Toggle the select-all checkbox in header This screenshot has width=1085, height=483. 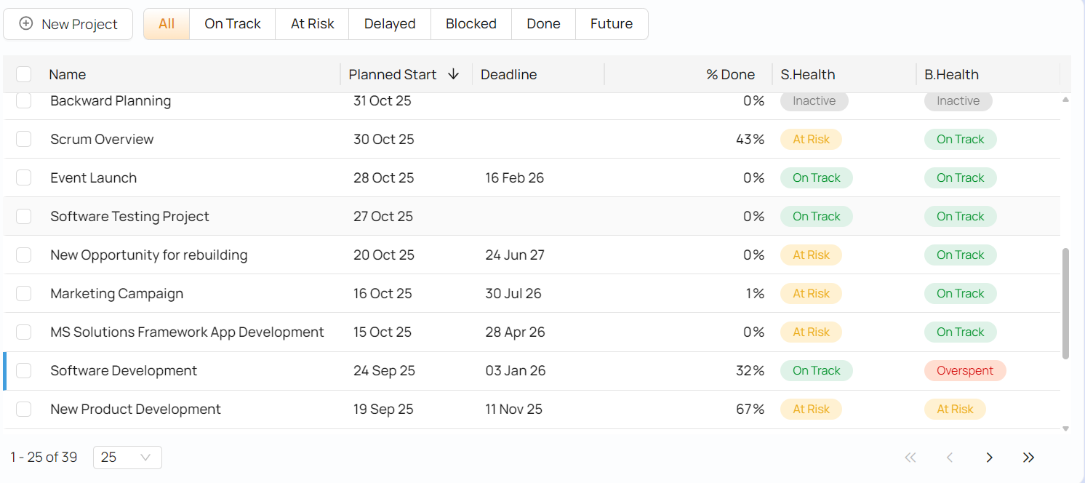[x=24, y=74]
